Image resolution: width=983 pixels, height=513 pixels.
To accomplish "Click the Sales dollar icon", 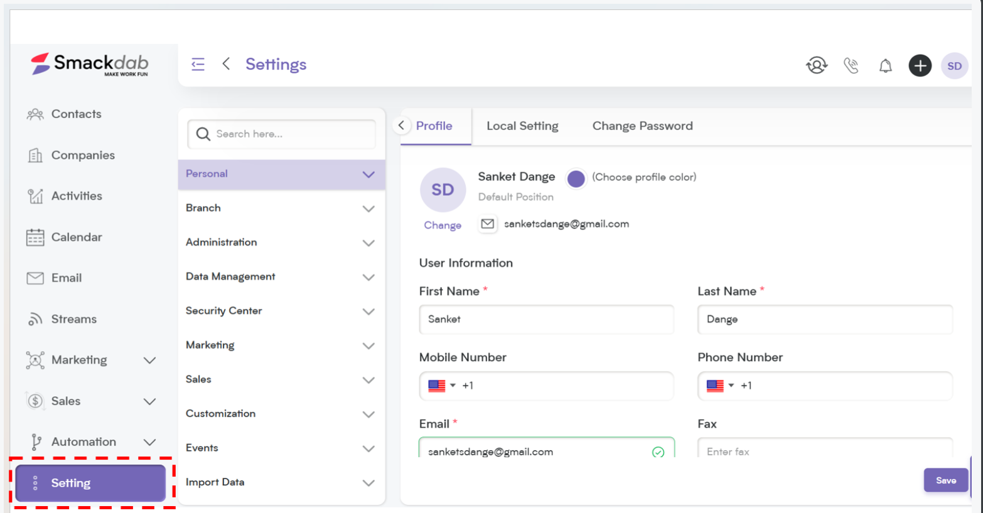I will pyautogui.click(x=35, y=401).
